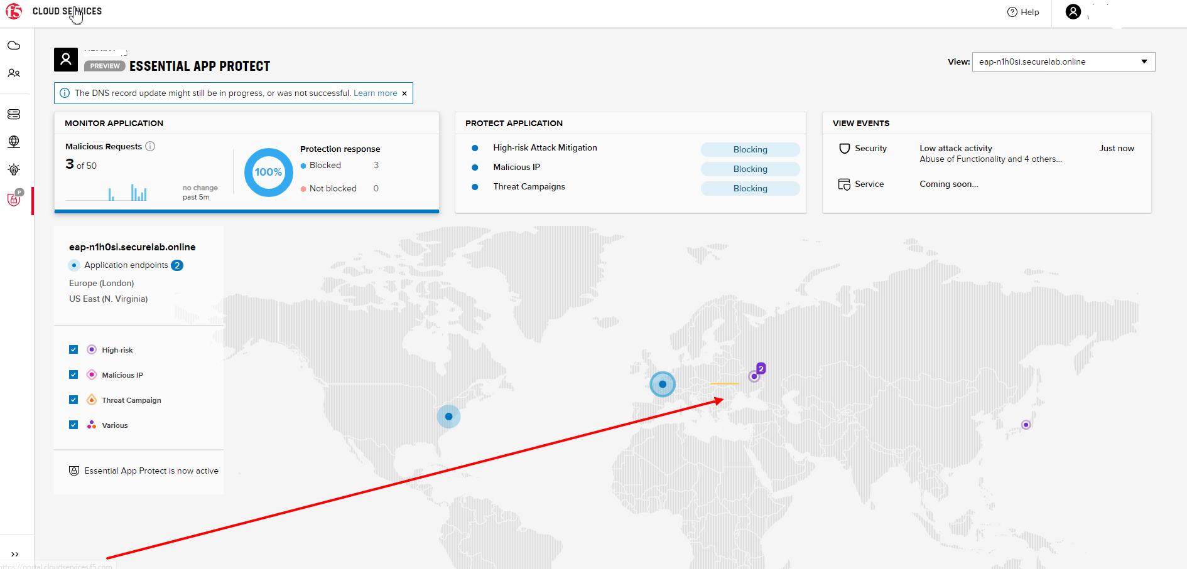Screen dimensions: 1187x569
Task: Click the Malicious IP pink legend icon
Action: coord(92,375)
